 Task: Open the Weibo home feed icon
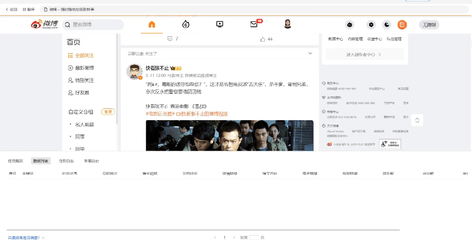(152, 24)
